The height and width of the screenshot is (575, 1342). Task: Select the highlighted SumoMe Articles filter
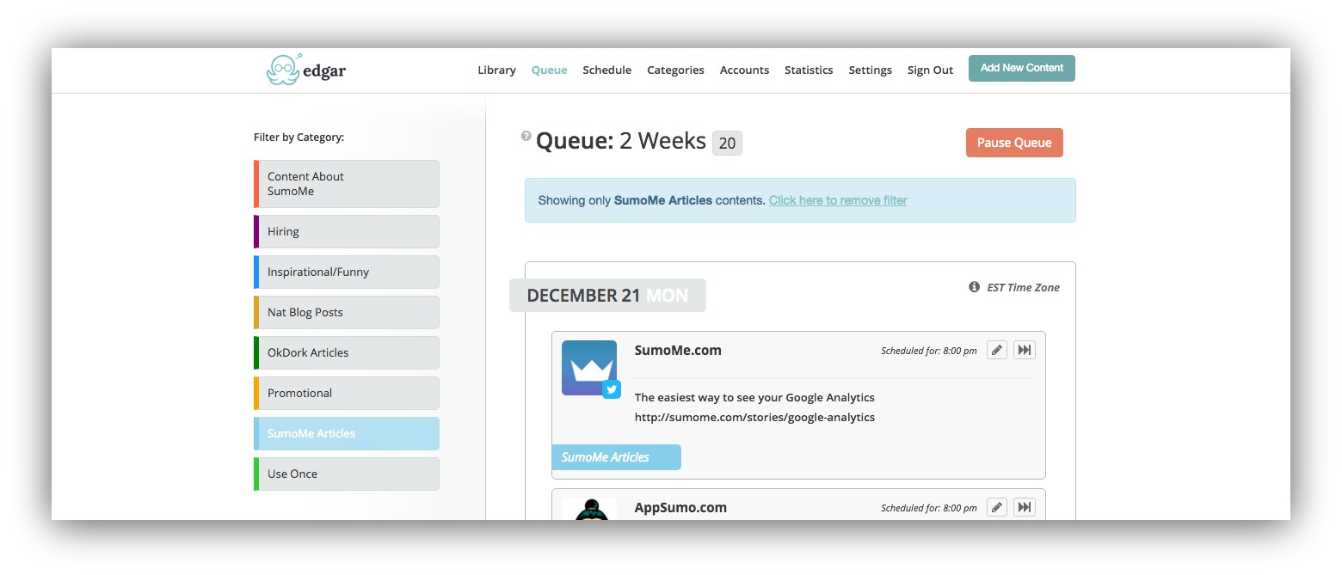click(347, 433)
